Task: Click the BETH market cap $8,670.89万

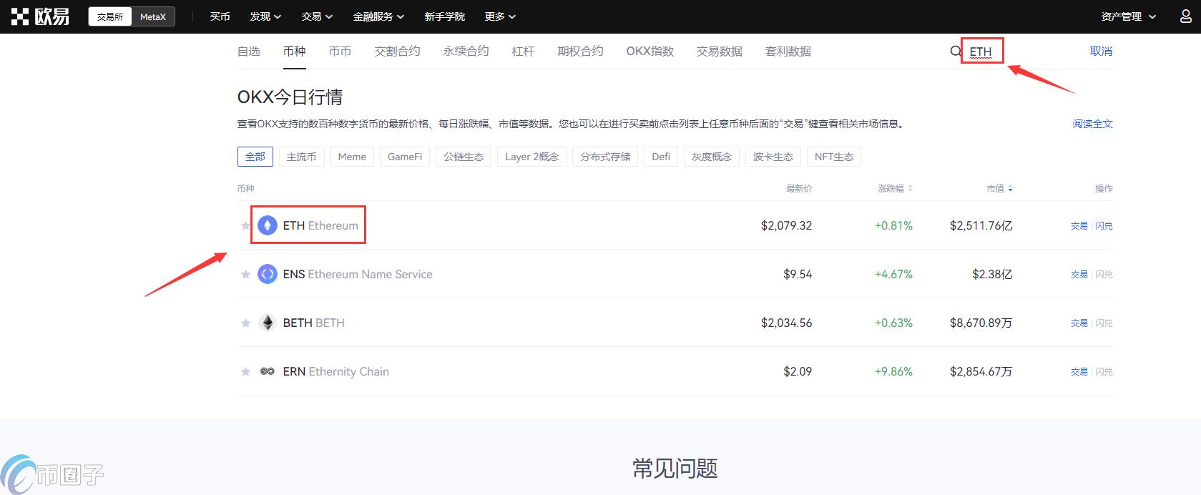Action: (981, 323)
